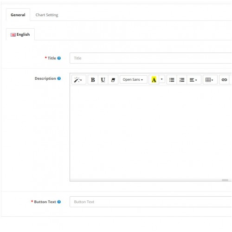The width and height of the screenshot is (232, 232).
Task: Expand the paragraph alignment dropdown
Action: pos(194,80)
